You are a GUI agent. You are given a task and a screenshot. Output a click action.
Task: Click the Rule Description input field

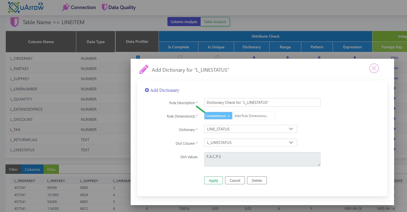(262, 102)
